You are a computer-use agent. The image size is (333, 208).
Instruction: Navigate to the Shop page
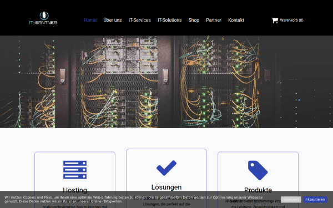[x=194, y=20]
